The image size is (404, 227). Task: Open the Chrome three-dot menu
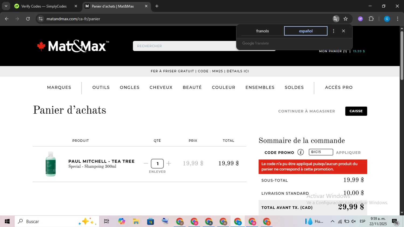(398, 19)
